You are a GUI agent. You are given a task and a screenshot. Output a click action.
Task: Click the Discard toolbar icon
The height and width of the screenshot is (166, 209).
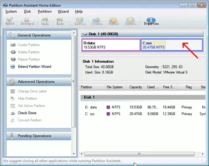point(27,21)
